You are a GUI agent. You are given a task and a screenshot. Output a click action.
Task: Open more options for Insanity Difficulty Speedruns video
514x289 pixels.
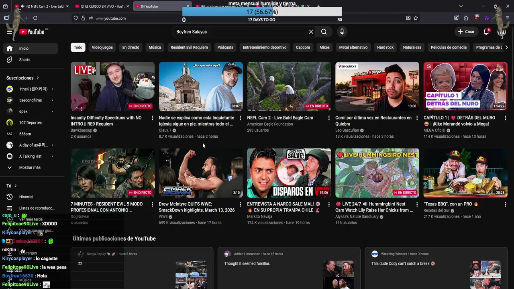pyautogui.click(x=152, y=118)
